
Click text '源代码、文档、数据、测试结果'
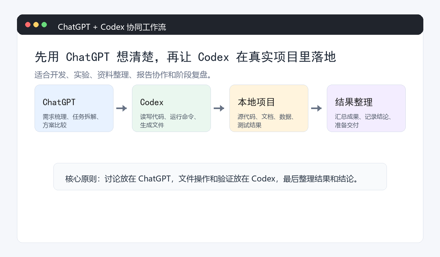click(x=266, y=121)
